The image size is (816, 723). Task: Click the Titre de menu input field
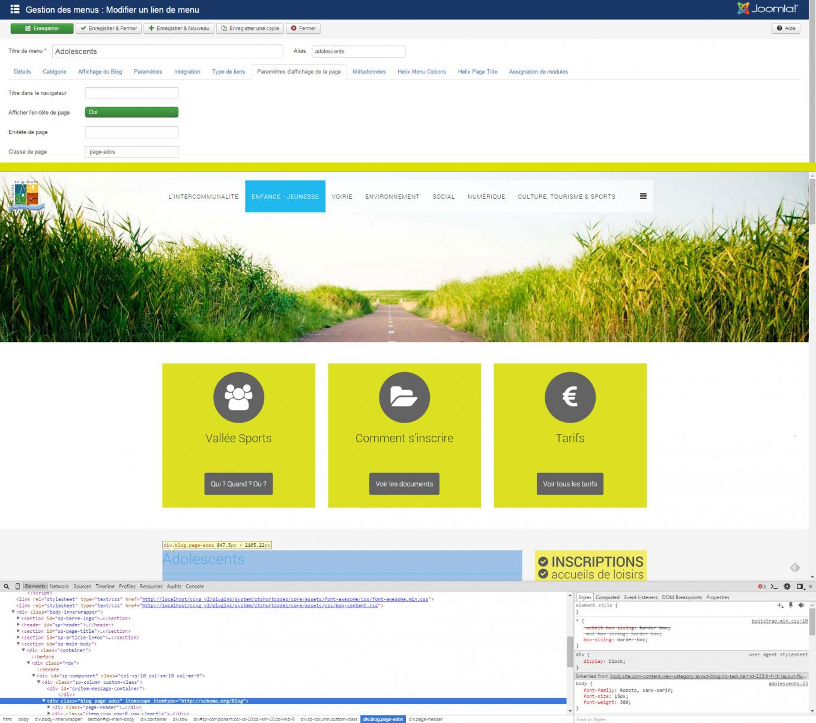168,52
